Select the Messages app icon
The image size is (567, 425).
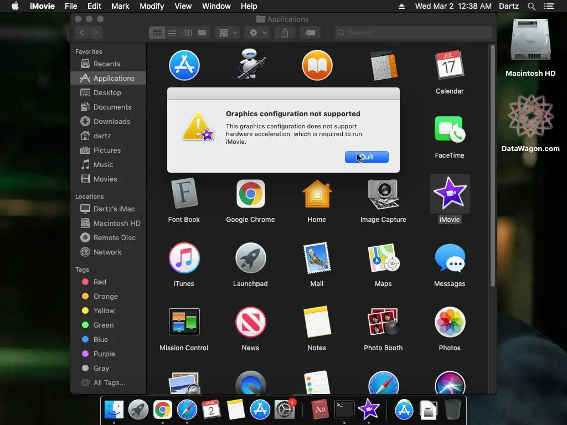pyautogui.click(x=450, y=258)
